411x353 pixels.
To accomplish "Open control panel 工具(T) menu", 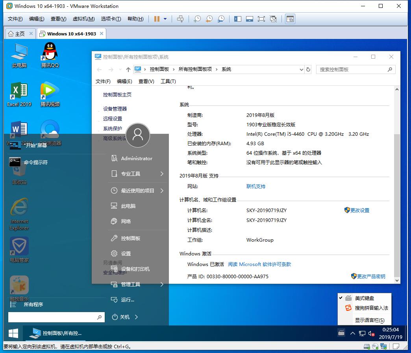I will [168, 81].
